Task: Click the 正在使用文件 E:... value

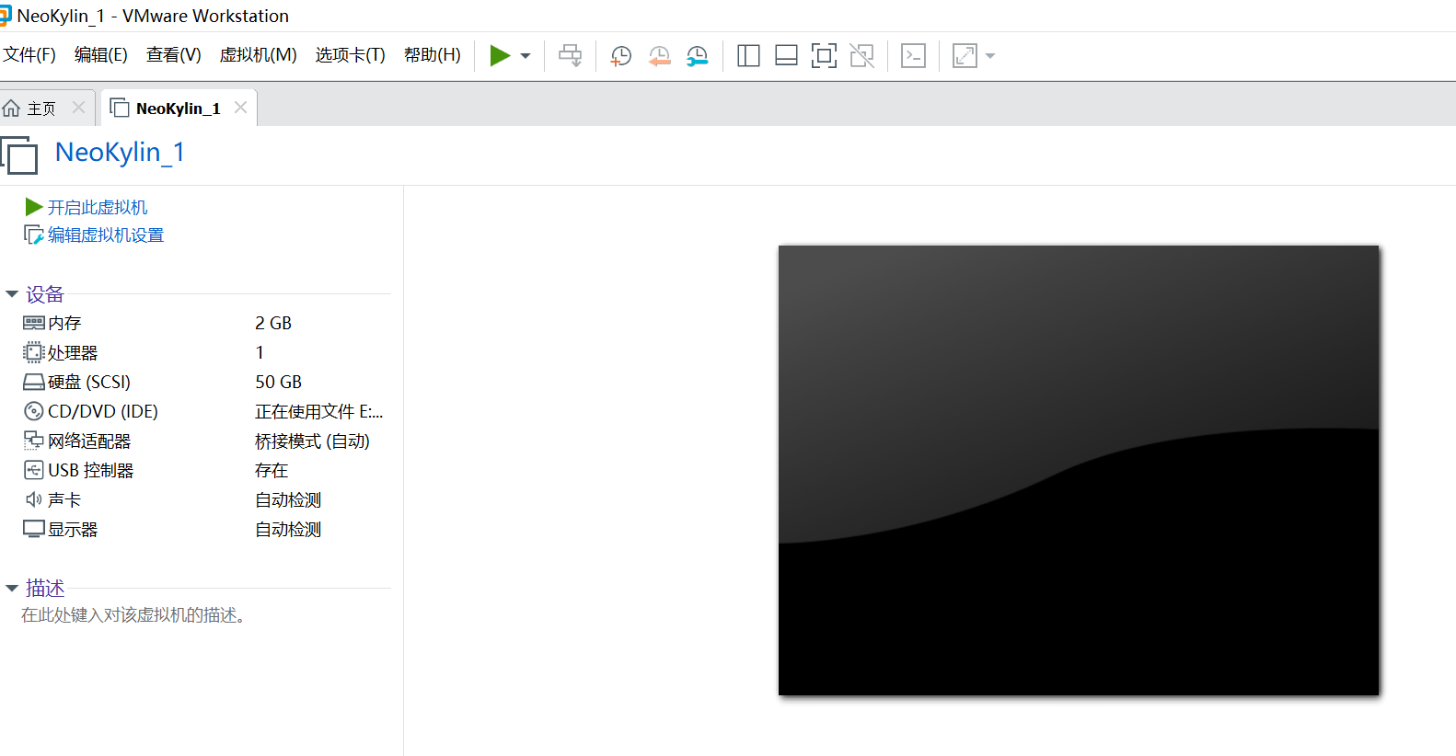Action: (319, 412)
